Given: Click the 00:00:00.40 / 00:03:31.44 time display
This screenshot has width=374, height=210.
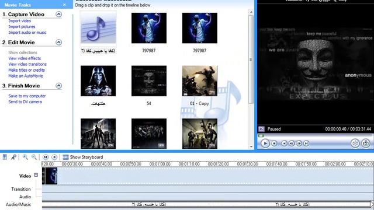Looking at the screenshot, I should tap(348, 129).
